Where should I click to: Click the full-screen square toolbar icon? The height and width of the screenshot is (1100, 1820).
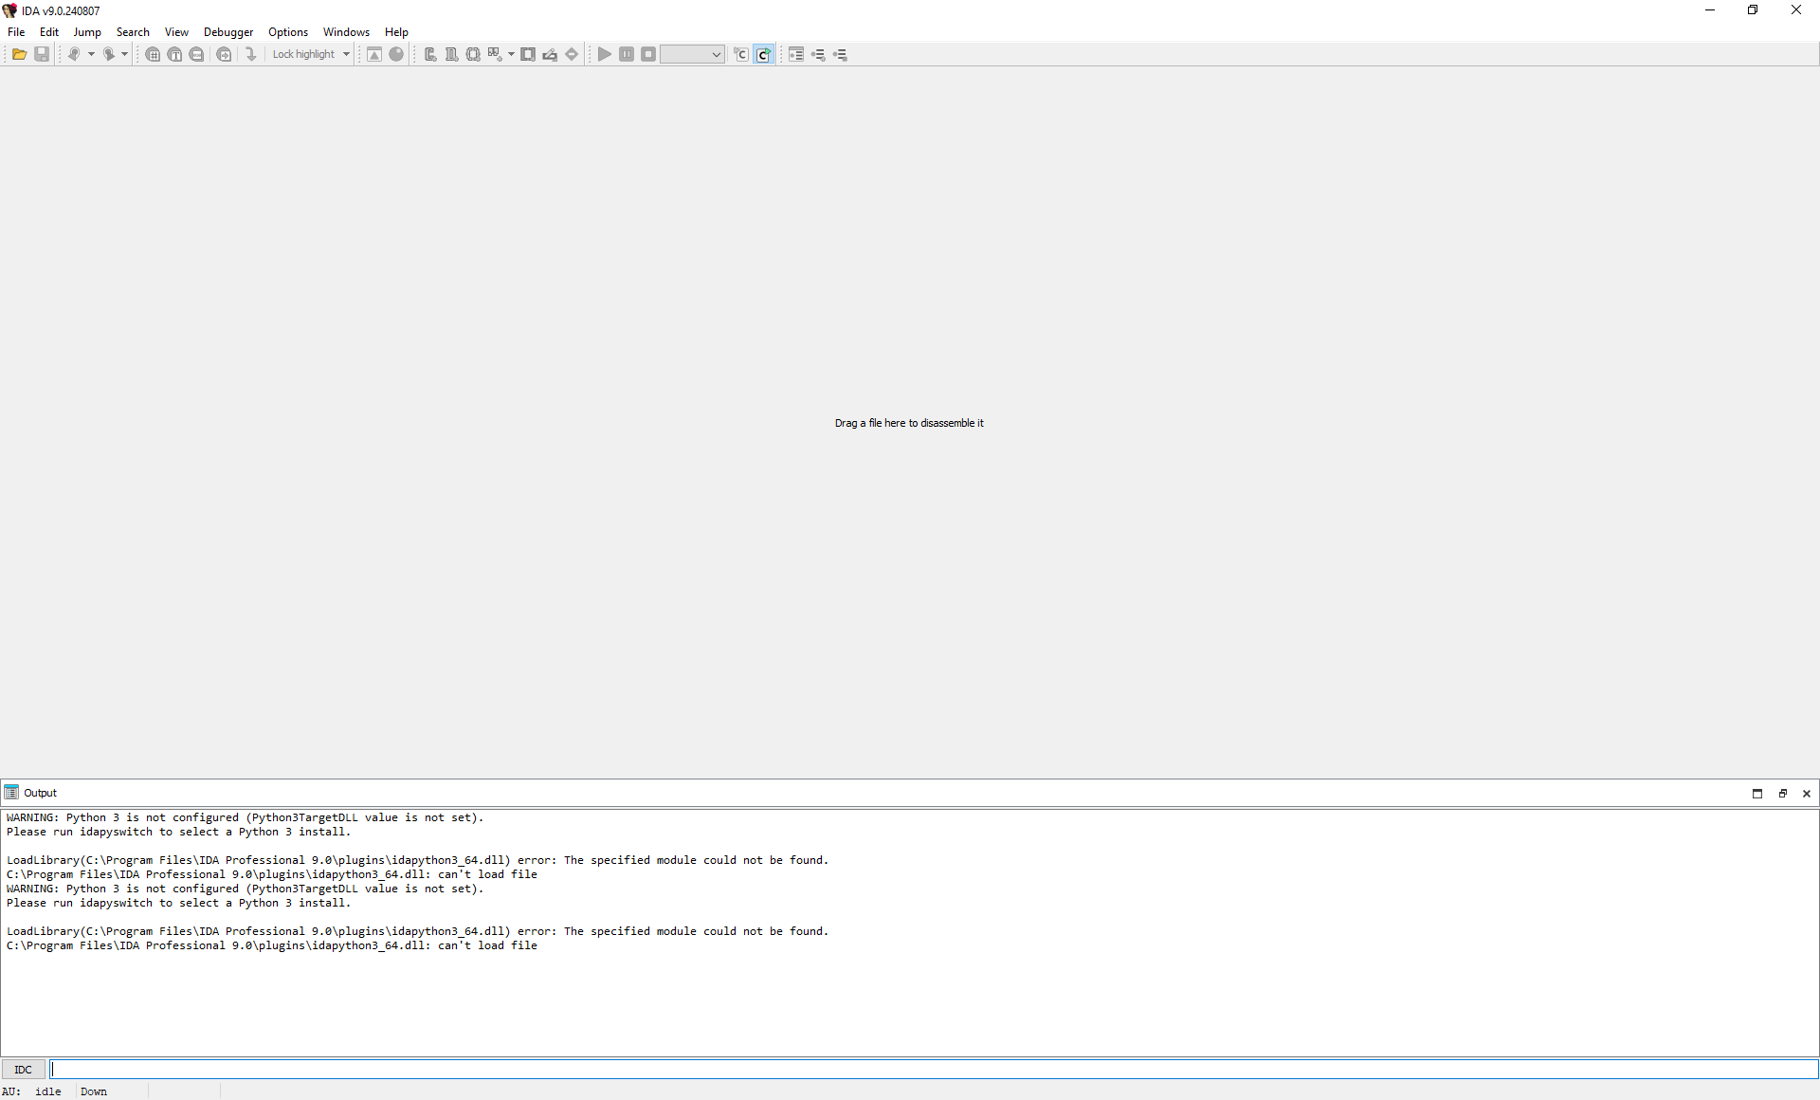tap(528, 54)
